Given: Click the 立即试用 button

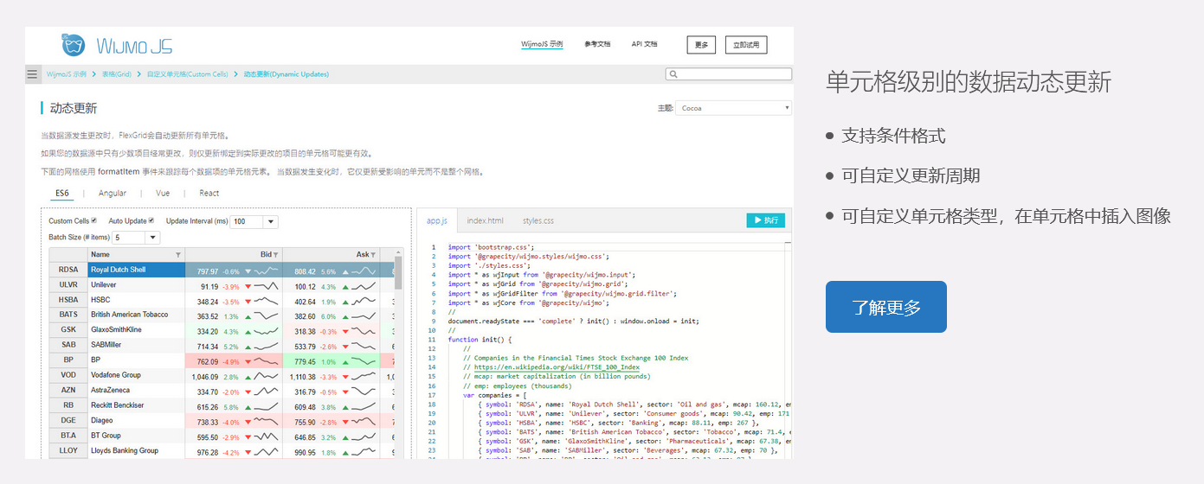Looking at the screenshot, I should (746, 45).
